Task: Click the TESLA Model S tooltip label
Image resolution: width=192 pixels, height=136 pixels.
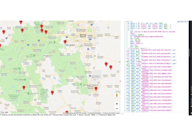Action: (x=70, y=45)
